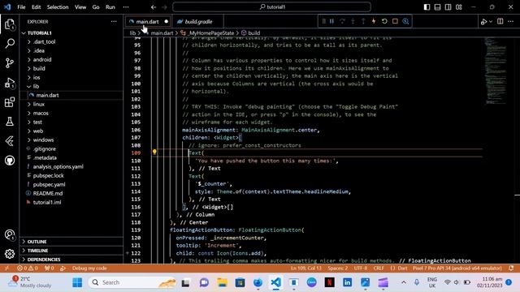
Task: Select the Pixel 7 Pro emulator device status
Action: click(457, 268)
